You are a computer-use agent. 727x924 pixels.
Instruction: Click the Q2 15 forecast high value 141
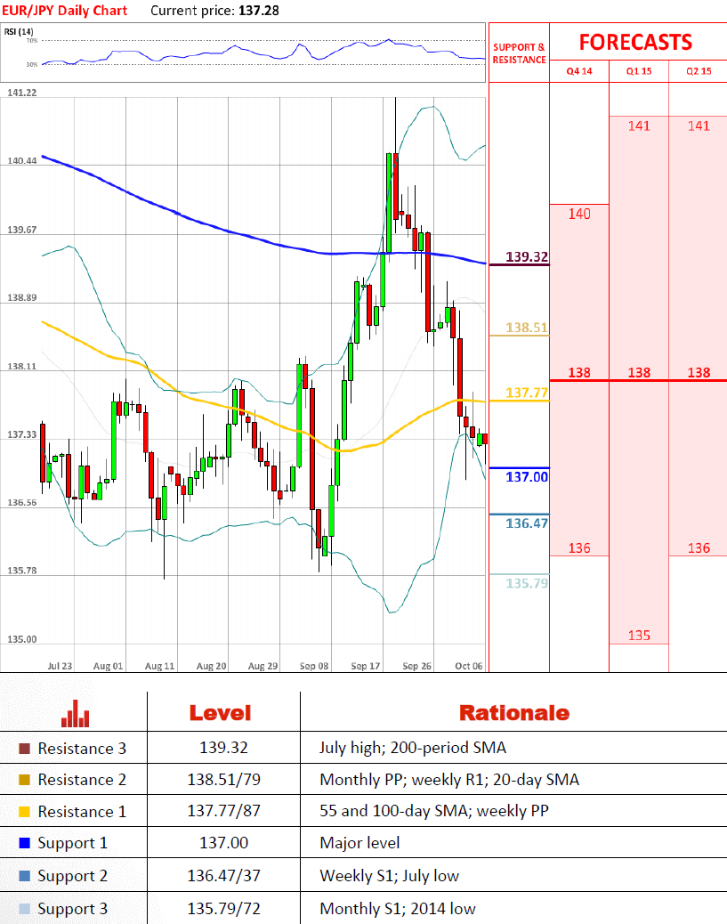[x=699, y=126]
